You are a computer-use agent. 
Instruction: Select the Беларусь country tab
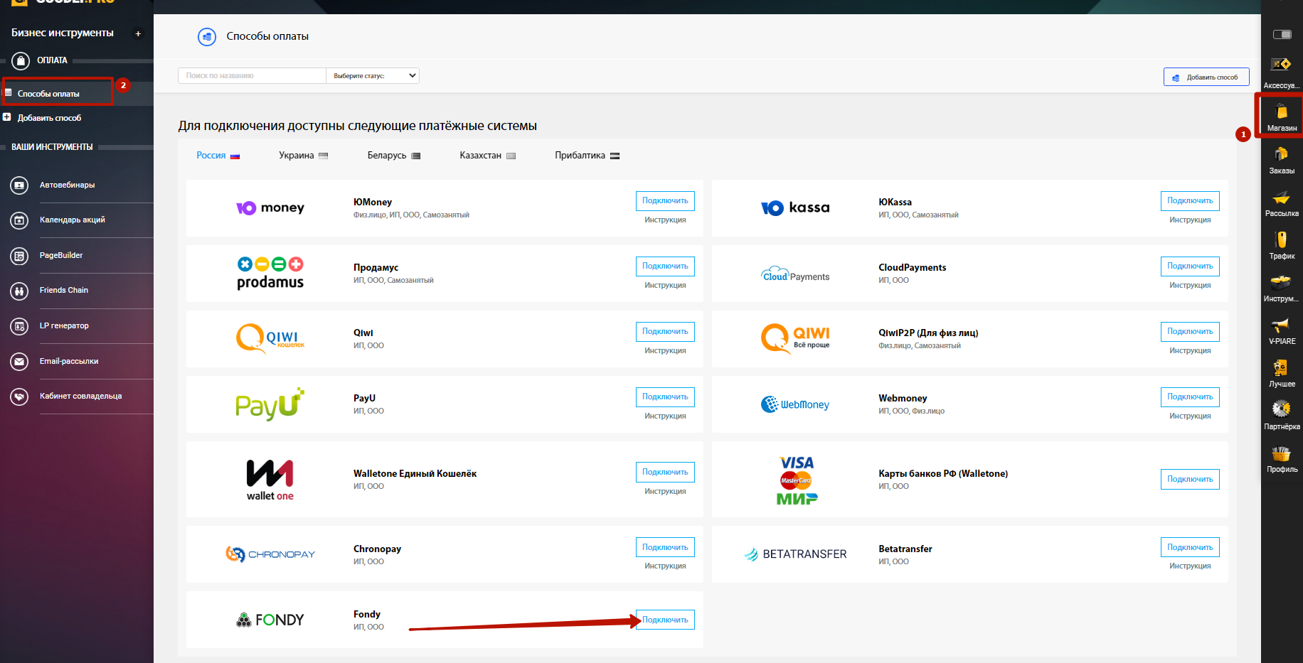[x=394, y=156]
